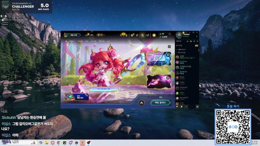
Task: Open the missions note icon at panel bottom
Action: (x=181, y=107)
